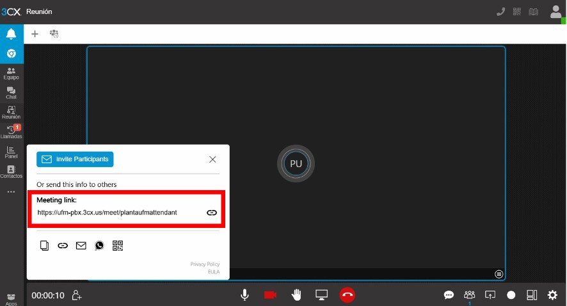Copy meeting link using chain icon
567x306 pixels.
212,213
